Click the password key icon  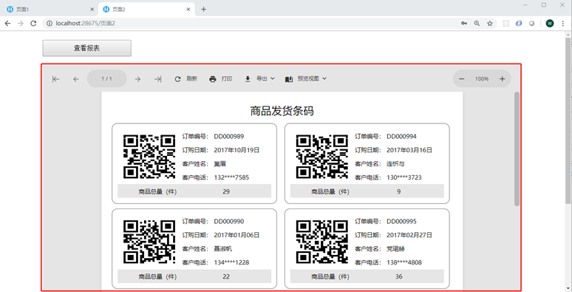tap(464, 24)
